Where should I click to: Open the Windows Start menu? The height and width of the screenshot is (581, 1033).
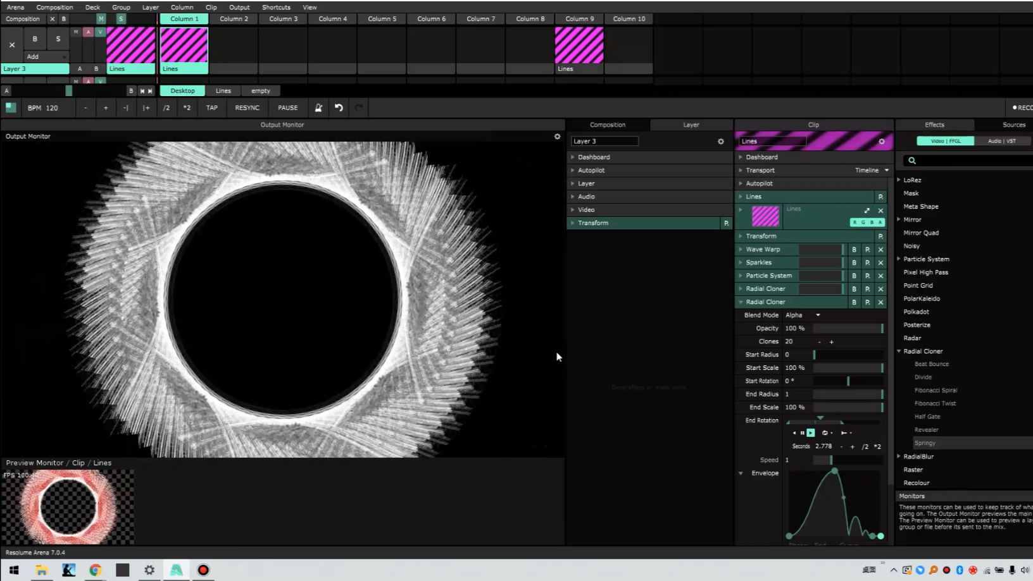coord(13,570)
